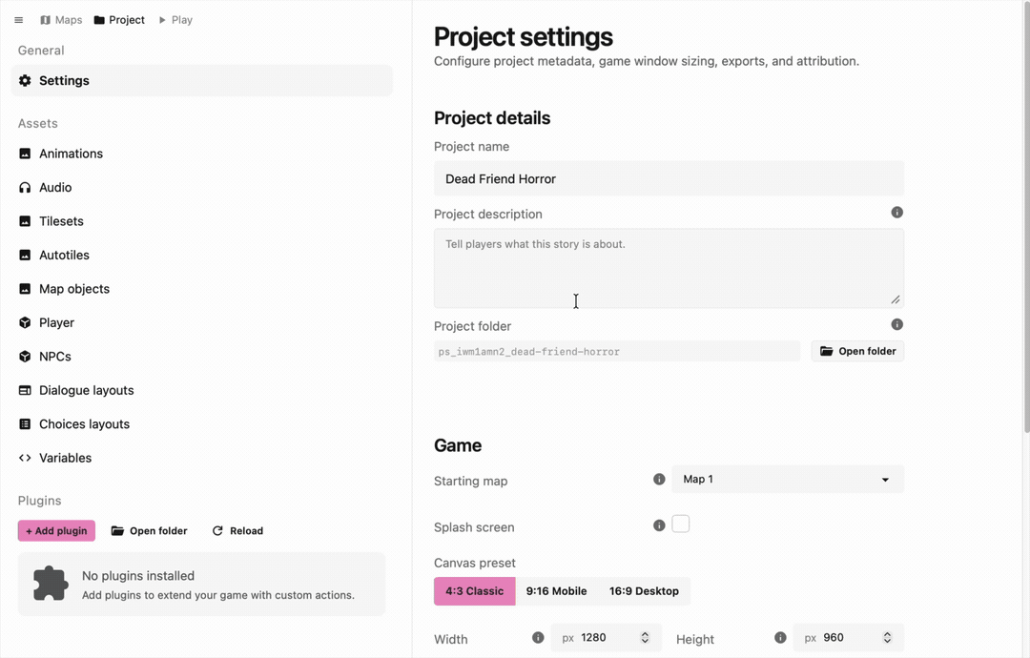Click the Width info icon
The width and height of the screenshot is (1030, 658).
pos(538,637)
